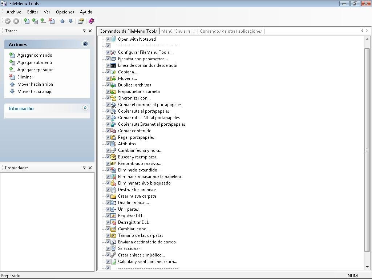Click the icon beside Registrar DLL
This screenshot has height=279, width=372.
point(113,216)
